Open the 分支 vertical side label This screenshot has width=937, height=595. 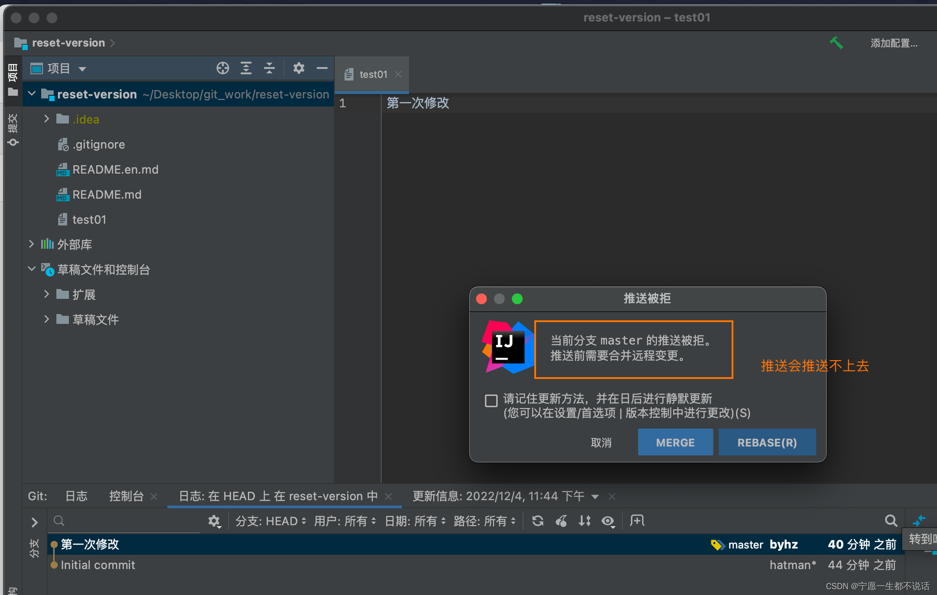[34, 548]
